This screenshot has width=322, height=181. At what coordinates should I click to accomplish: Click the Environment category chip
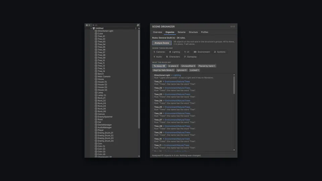pyautogui.click(x=202, y=52)
